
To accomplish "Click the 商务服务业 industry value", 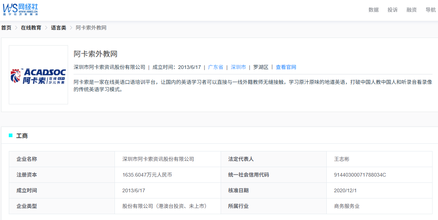I will 347,206.
